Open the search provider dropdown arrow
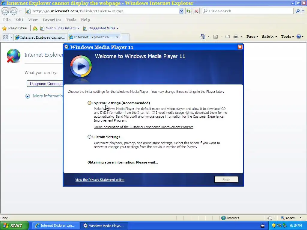 click(303, 11)
